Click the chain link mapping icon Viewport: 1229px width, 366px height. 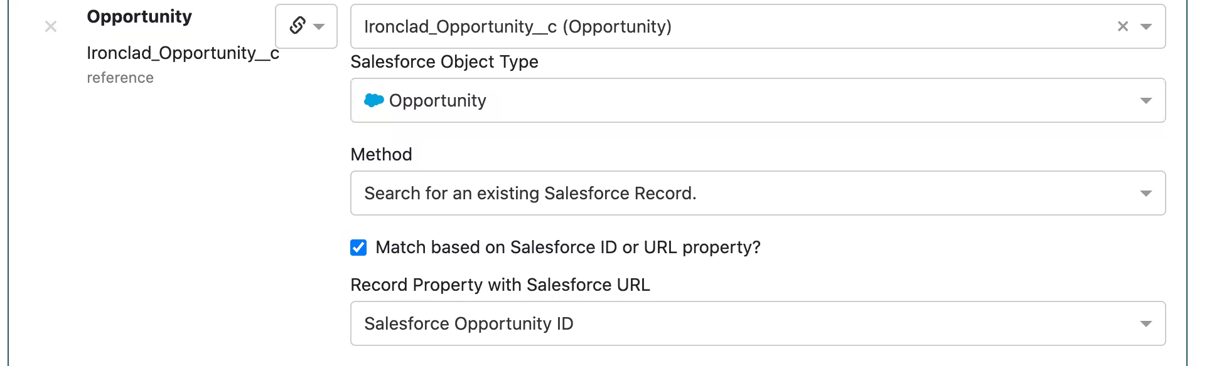pyautogui.click(x=298, y=26)
